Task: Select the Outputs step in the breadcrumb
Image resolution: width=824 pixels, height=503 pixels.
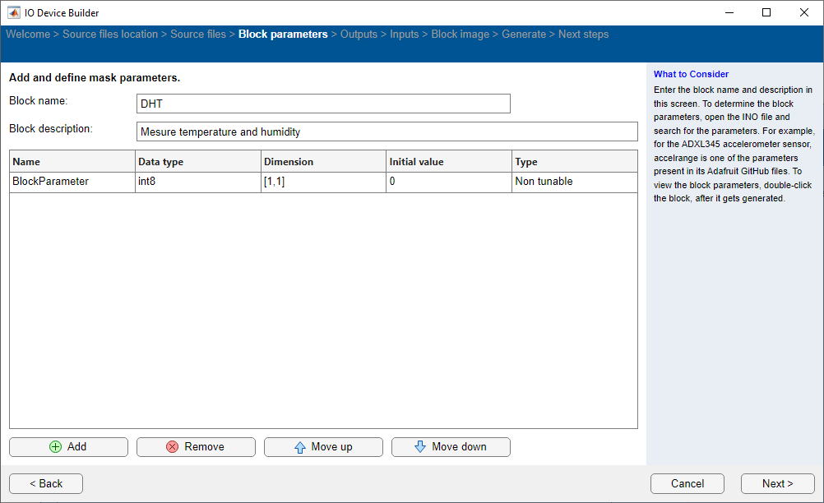Action: click(359, 34)
